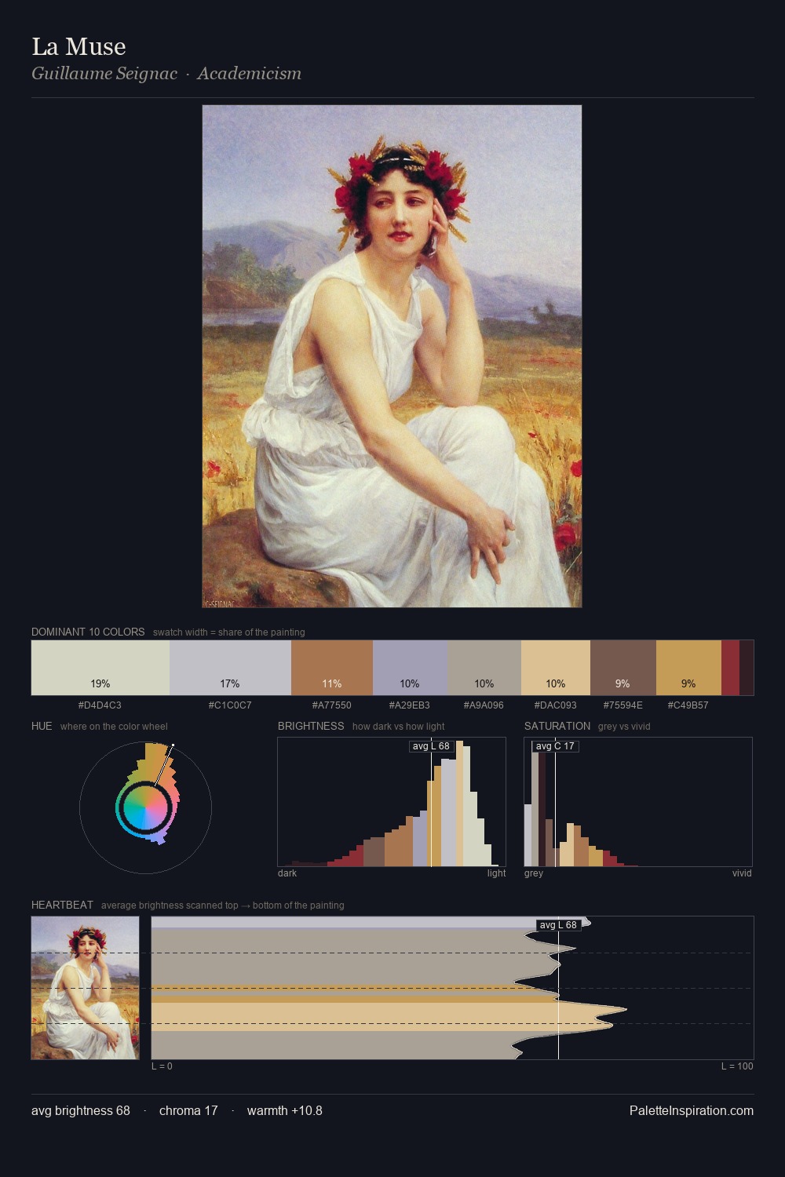Click the 'DOMINANT 10 COLORS' heading
The height and width of the screenshot is (1177, 785).
click(x=88, y=632)
